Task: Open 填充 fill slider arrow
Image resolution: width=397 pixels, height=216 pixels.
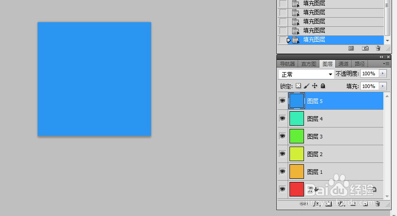Action: click(383, 86)
